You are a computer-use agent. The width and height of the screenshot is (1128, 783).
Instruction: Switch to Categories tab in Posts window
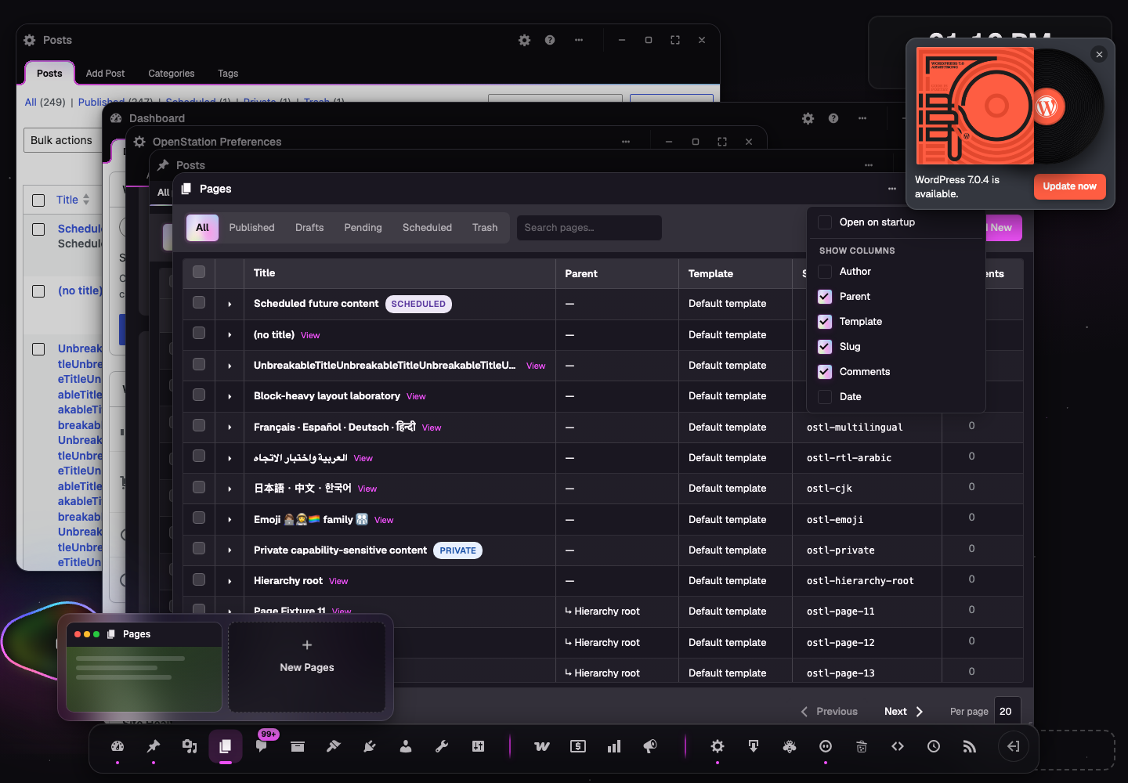172,74
